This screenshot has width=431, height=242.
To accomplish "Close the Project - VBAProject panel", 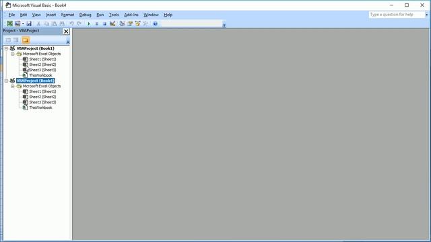I will tap(66, 32).
